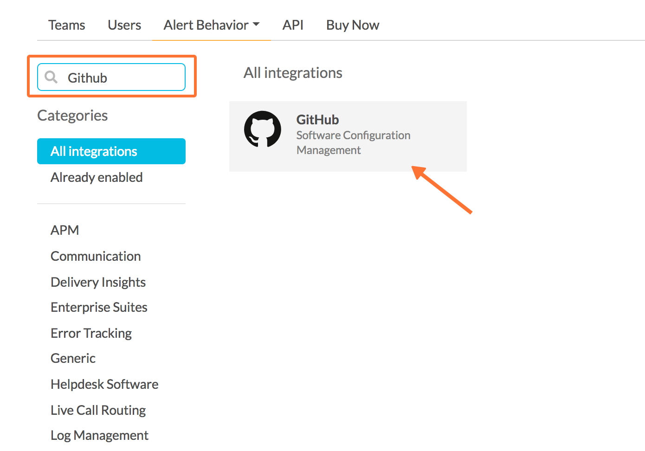The image size is (645, 451).
Task: Select the All integrations category
Action: [111, 151]
